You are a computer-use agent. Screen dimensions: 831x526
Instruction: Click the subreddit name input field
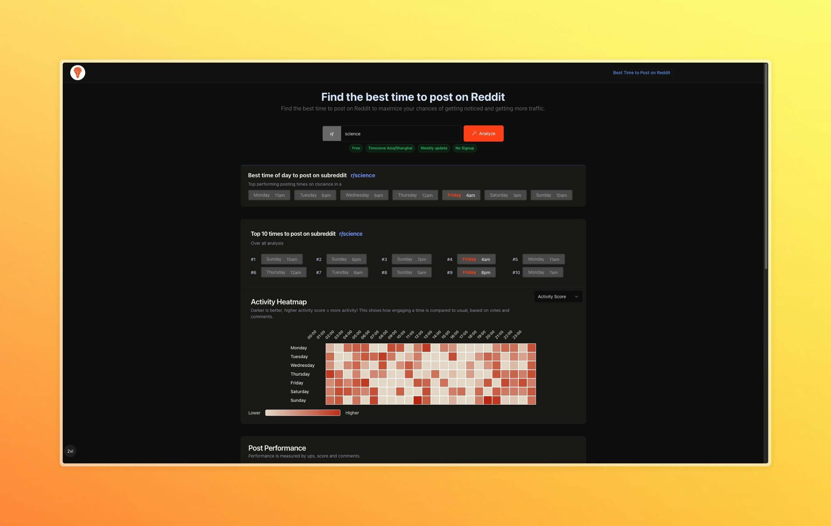pos(401,134)
